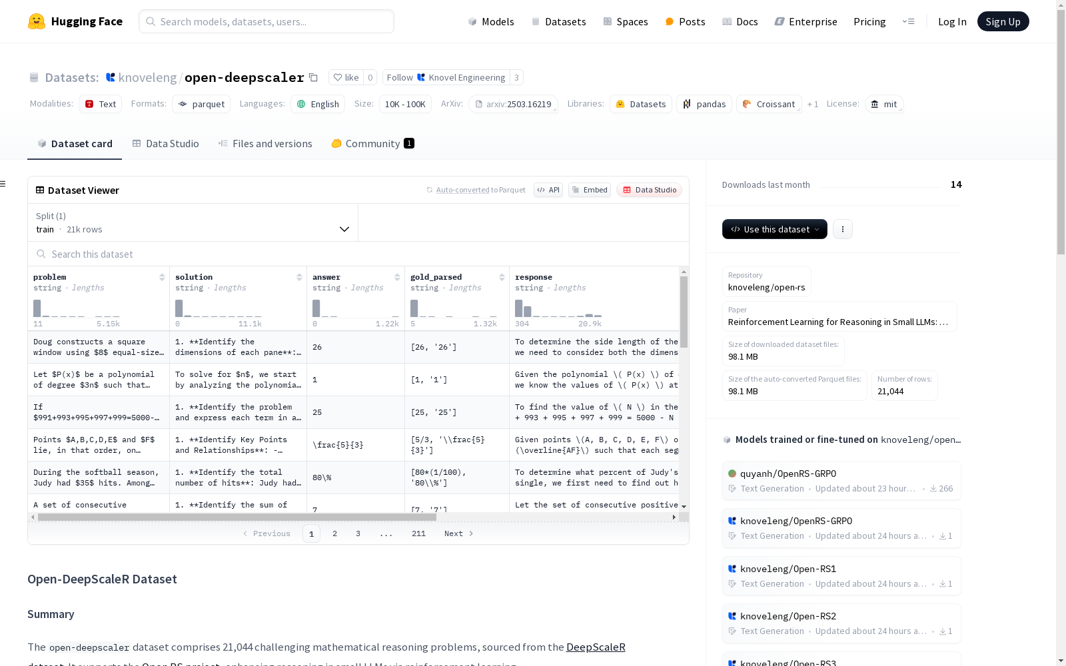The image size is (1066, 666).
Task: Go to page 3 of the dataset
Action: [358, 533]
